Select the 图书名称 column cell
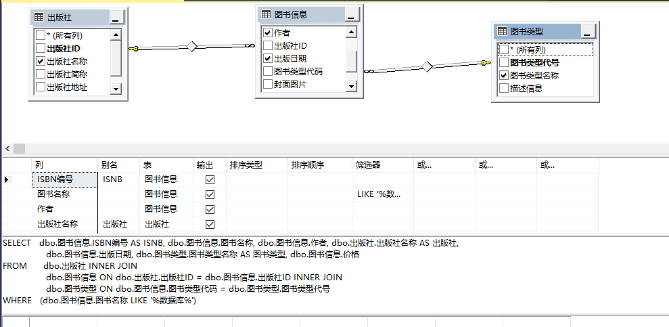Screen dimensions: 669x327 point(65,195)
